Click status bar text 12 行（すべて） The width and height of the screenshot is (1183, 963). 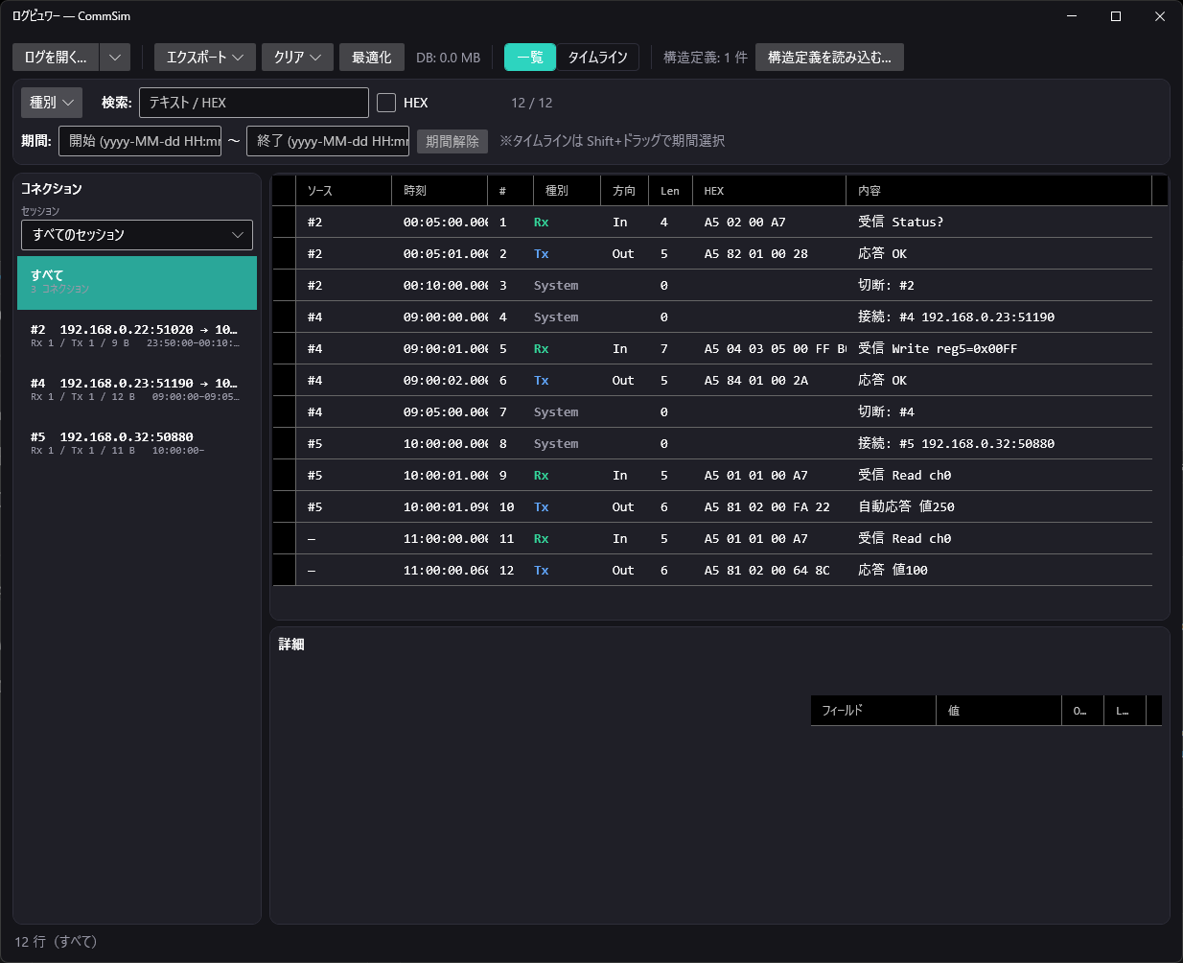click(x=56, y=942)
